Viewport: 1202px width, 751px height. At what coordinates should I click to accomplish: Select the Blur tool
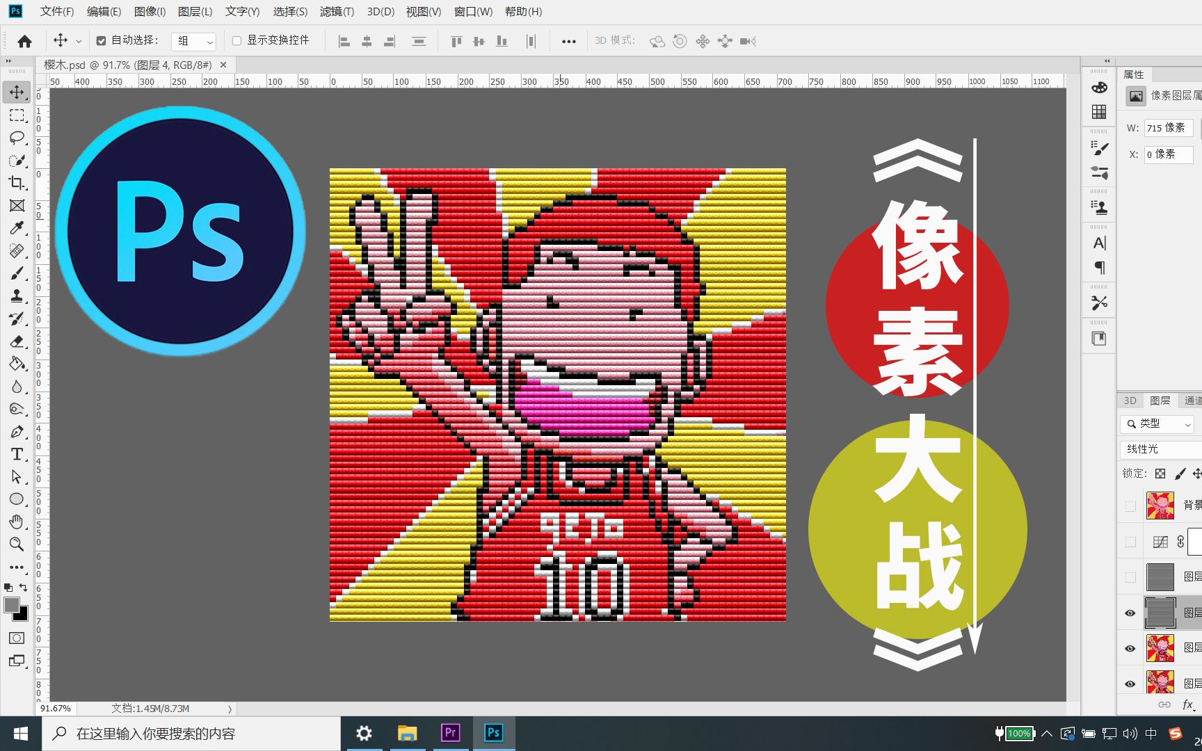coord(17,387)
